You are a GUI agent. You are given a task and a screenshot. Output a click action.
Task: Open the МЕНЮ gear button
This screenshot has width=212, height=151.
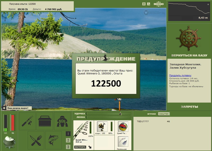click(158, 4)
